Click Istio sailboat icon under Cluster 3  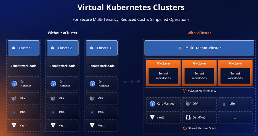[92, 112]
